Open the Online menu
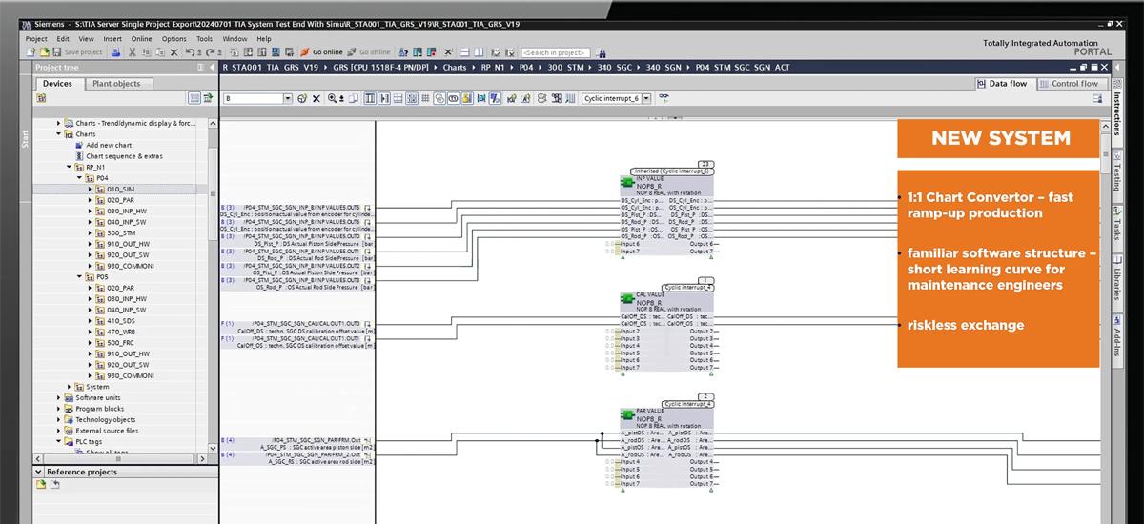 click(x=141, y=39)
